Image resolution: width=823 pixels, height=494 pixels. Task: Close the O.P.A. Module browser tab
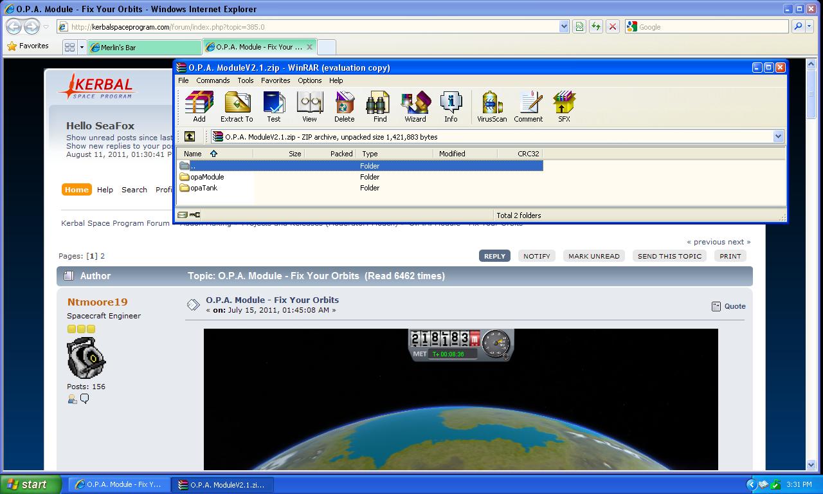309,46
